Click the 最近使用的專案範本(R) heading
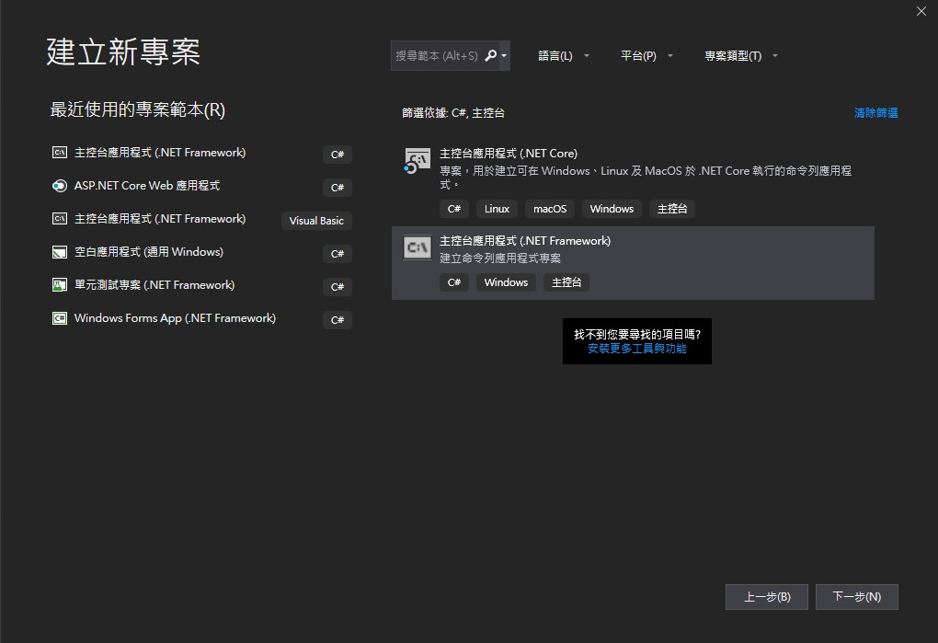Screen dimensions: 938x643 [138, 110]
